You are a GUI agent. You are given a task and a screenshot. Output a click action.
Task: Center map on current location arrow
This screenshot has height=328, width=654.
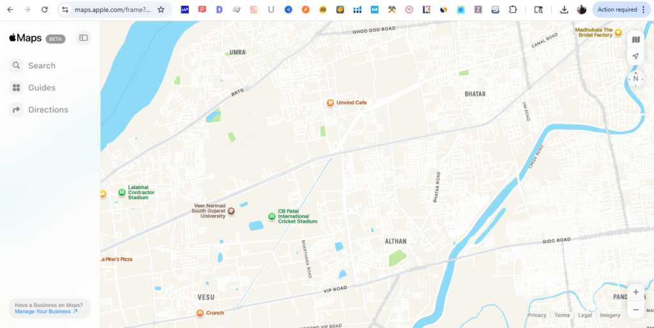(x=635, y=56)
